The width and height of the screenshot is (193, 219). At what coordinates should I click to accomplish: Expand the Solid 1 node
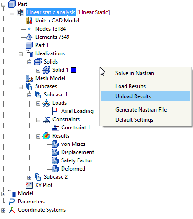coord(38,70)
